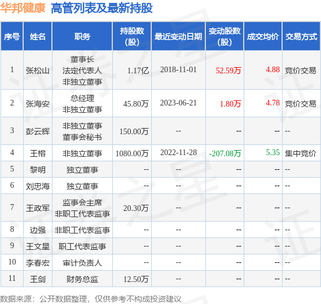
Task: Click the 监事会主席 position text
Action: click(x=82, y=202)
